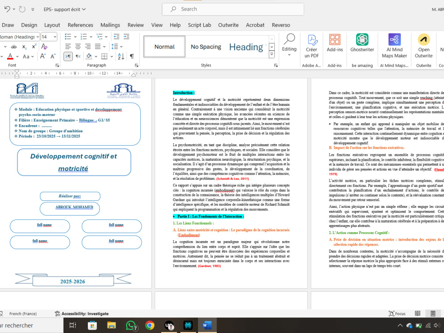Open the font color dropdown arrow
Screen dimensions: 444x333
(17, 57)
